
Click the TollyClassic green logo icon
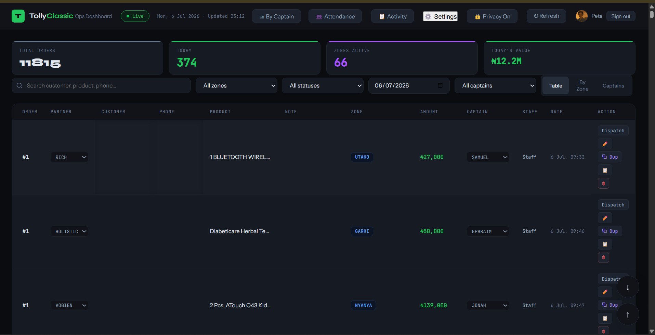(x=18, y=16)
